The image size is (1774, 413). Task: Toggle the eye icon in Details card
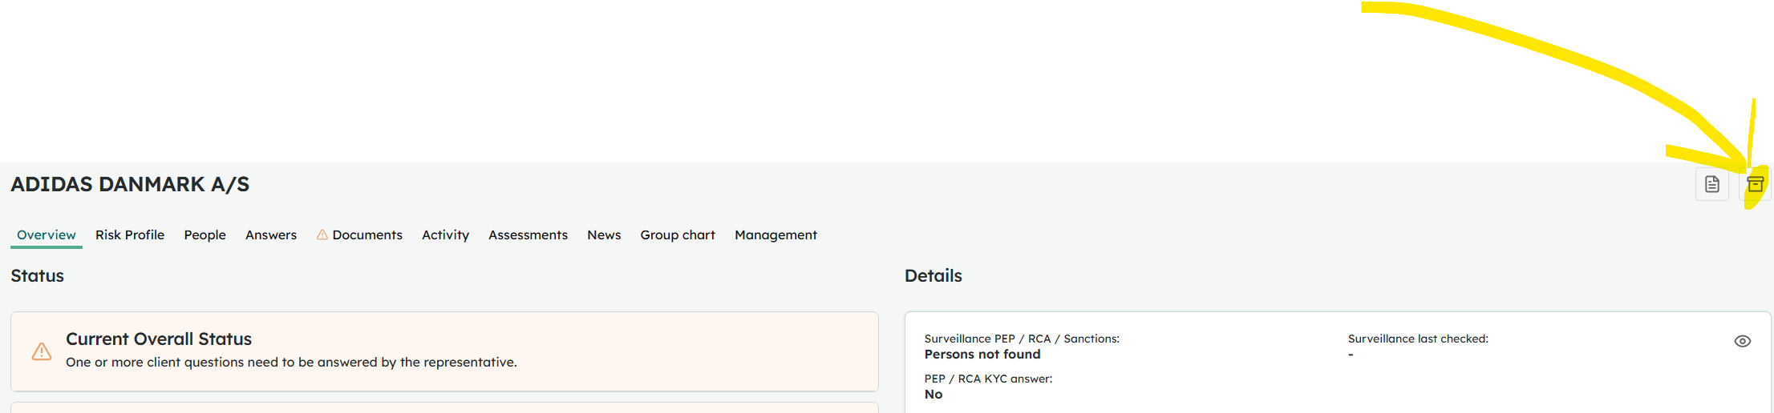(x=1742, y=341)
